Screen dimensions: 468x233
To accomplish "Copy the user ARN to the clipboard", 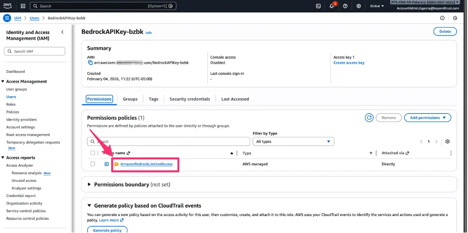I will [x=91, y=63].
